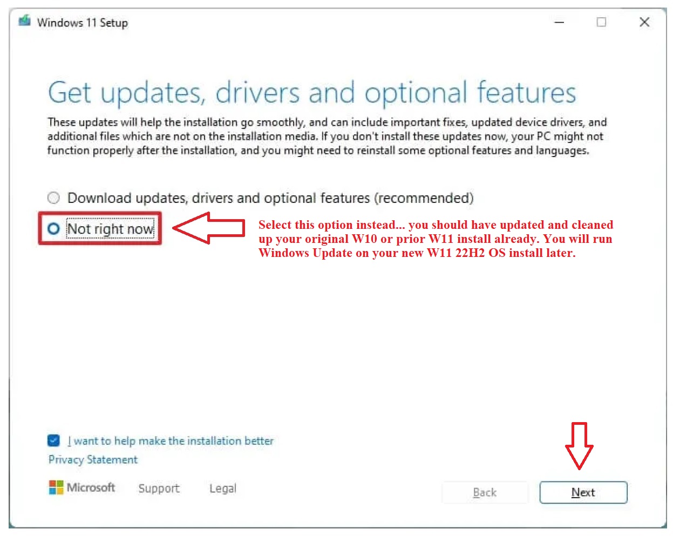673x536 pixels.
Task: Uncheck "I want to help make the installation better"
Action: click(53, 440)
